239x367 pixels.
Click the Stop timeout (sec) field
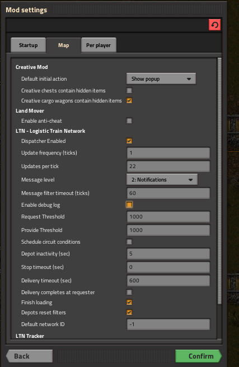coord(168,267)
